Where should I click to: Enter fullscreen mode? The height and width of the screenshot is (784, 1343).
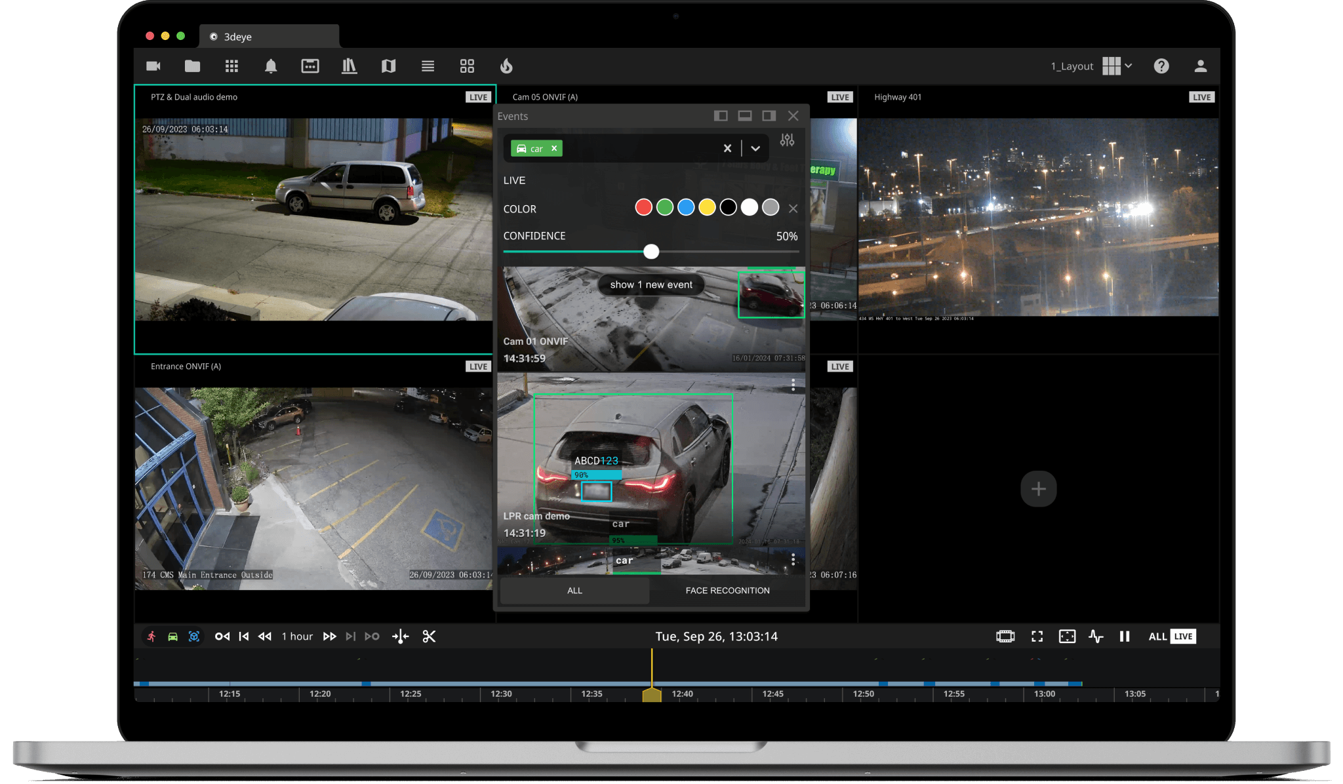[x=1037, y=637]
